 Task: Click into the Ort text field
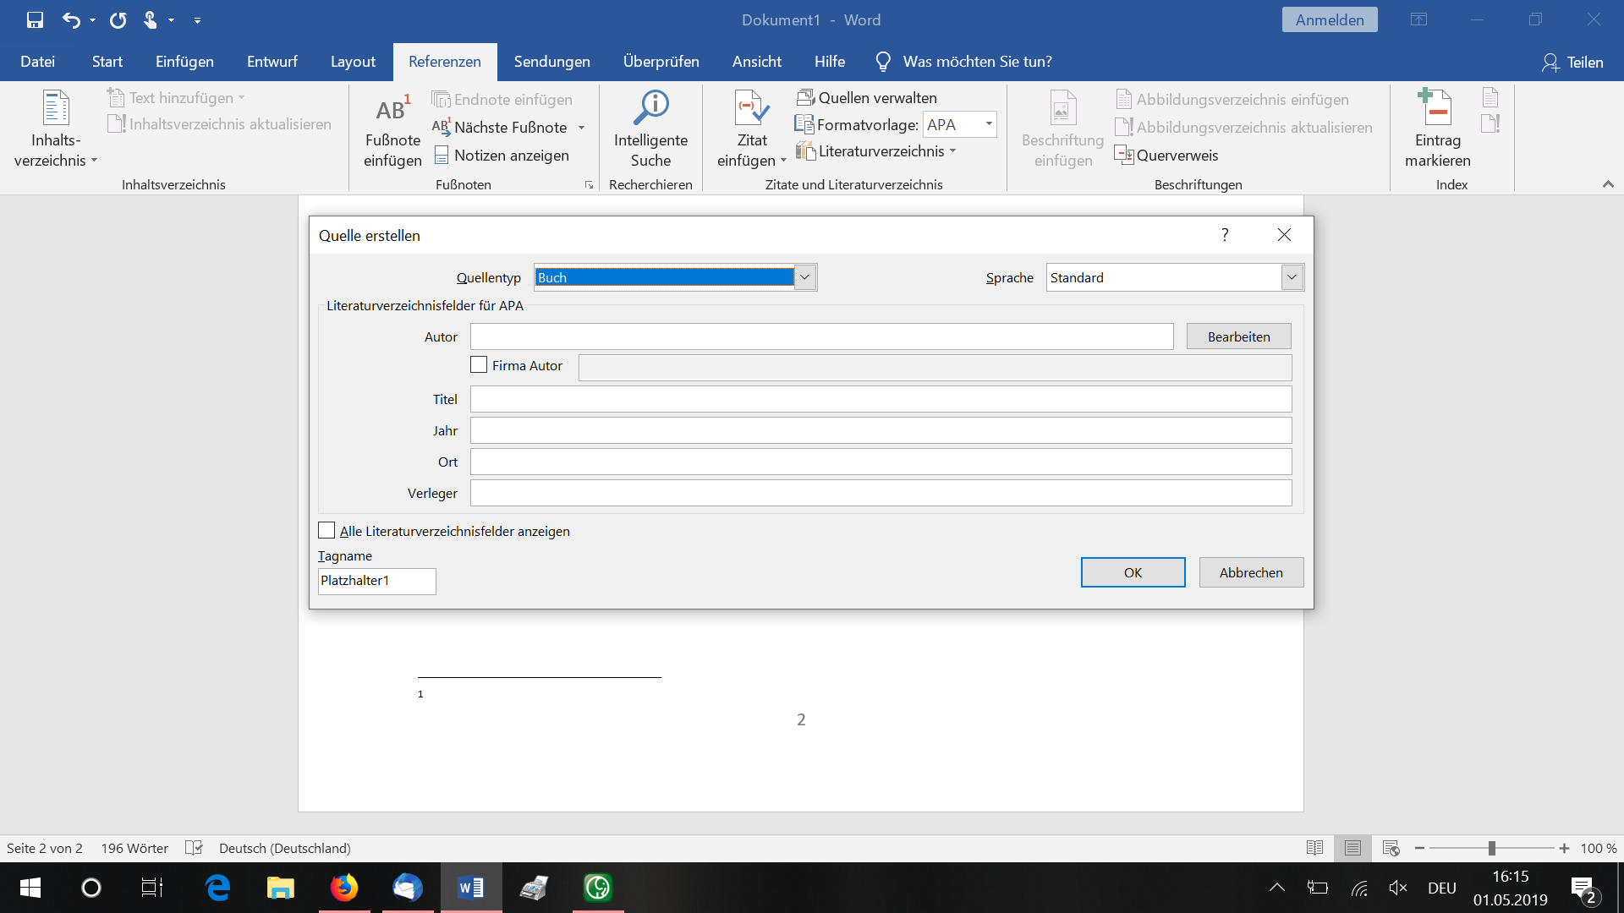pyautogui.click(x=881, y=462)
